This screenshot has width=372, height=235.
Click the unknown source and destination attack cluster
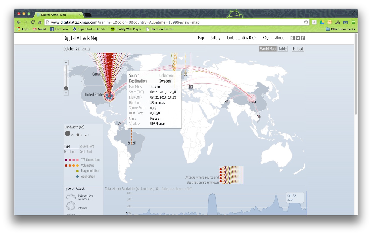(231, 175)
